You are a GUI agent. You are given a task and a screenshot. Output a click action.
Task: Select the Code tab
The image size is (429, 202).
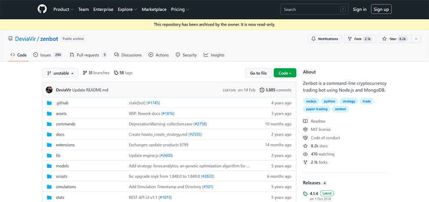tap(18, 55)
